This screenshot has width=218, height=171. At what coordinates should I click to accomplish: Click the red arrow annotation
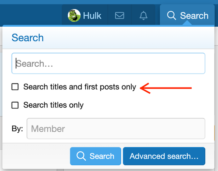(166, 88)
